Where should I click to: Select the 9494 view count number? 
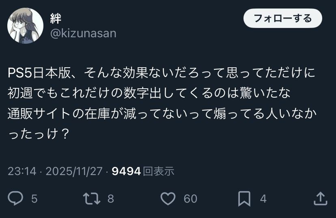[126, 171]
